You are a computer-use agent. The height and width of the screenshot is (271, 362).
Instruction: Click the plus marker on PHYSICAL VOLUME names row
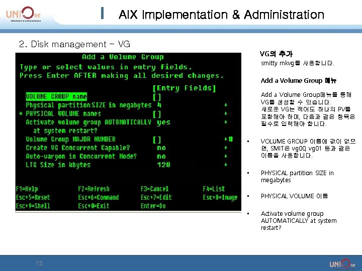[226, 113]
